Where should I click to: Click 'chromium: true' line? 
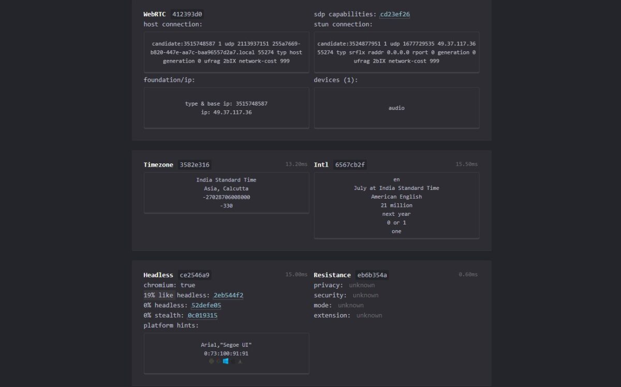(169, 285)
